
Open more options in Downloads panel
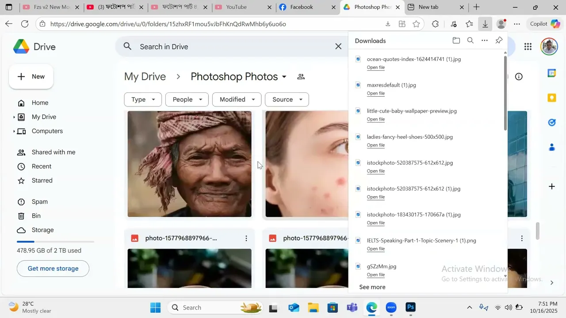pos(485,41)
